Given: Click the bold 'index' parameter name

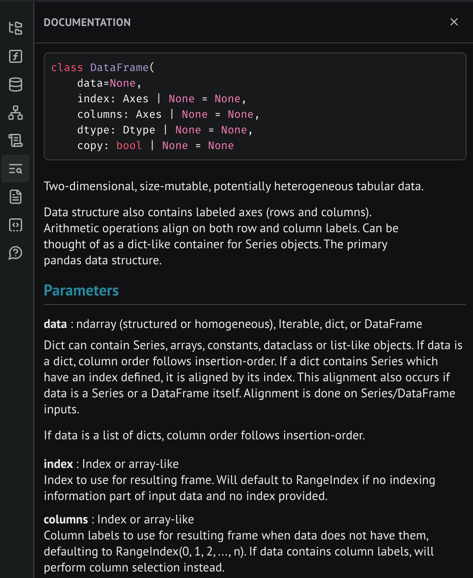Looking at the screenshot, I should pyautogui.click(x=58, y=464).
